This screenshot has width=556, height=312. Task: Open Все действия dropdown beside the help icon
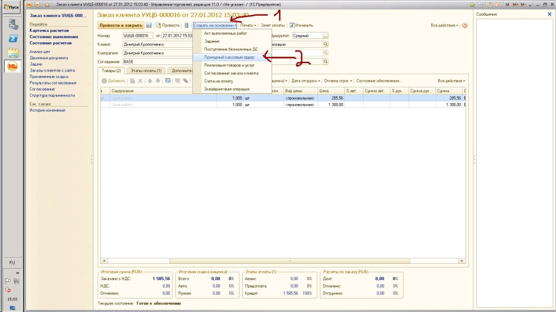coord(444,25)
